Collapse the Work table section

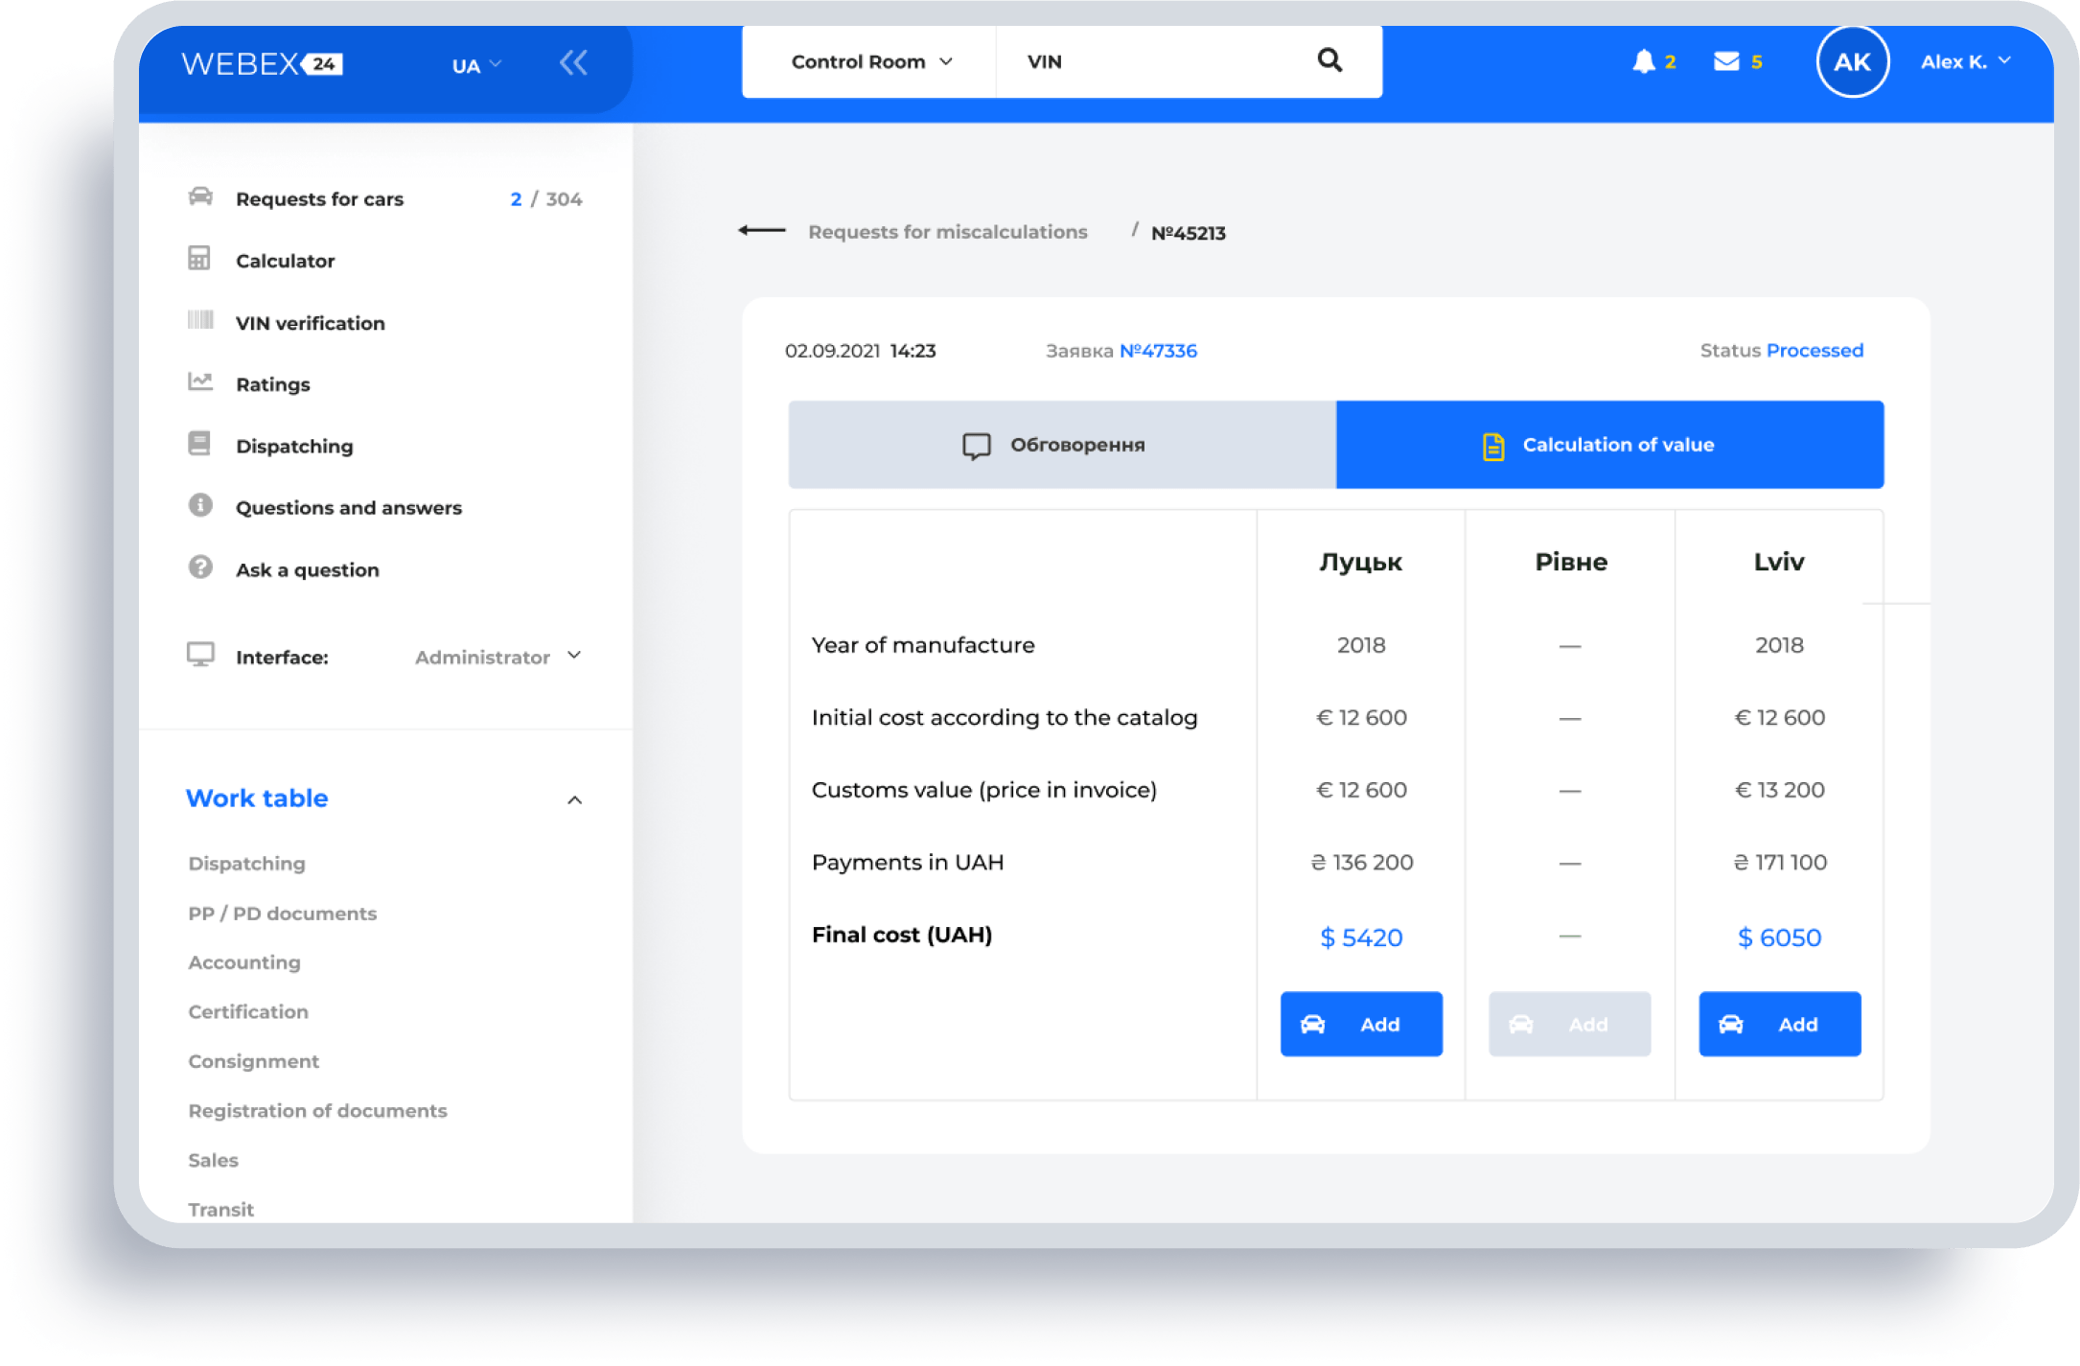(x=574, y=799)
